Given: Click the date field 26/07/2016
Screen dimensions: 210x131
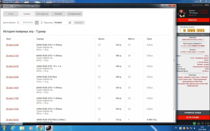Looking at the screenshot, I should [x=28, y=22].
